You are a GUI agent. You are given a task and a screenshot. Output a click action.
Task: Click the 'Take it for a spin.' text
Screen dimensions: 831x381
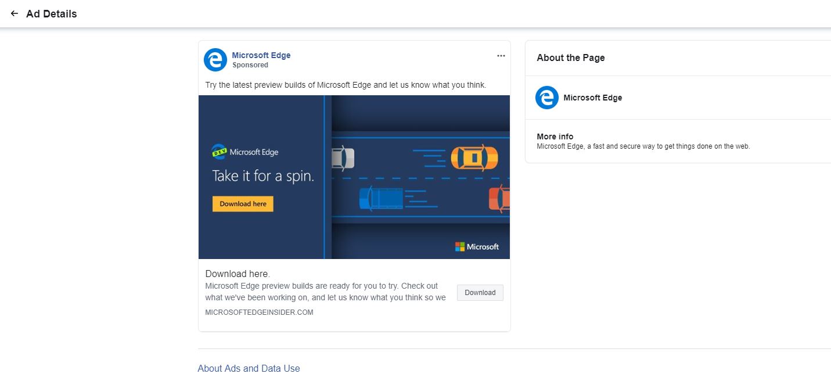[x=263, y=176]
